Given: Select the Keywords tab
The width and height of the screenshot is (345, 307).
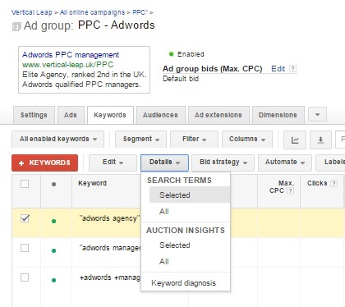Looking at the screenshot, I should 110,115.
